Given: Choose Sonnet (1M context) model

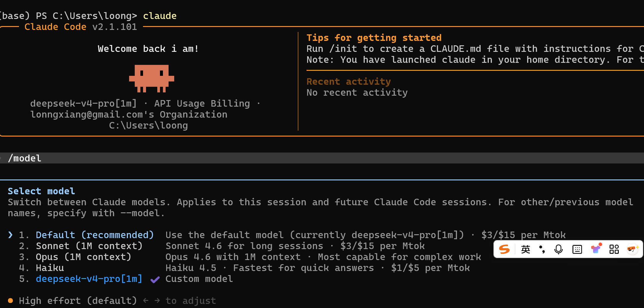Looking at the screenshot, I should pyautogui.click(x=89, y=246).
